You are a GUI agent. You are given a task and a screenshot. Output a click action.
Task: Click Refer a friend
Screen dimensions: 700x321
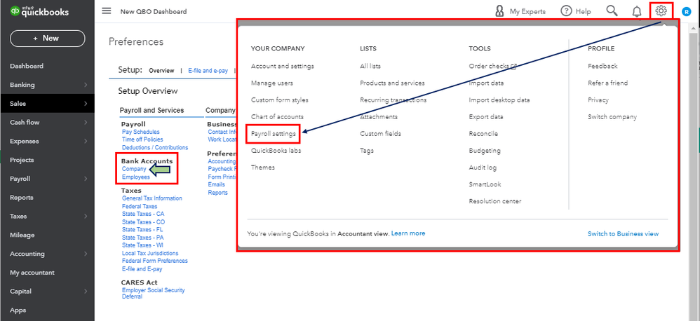pos(607,83)
